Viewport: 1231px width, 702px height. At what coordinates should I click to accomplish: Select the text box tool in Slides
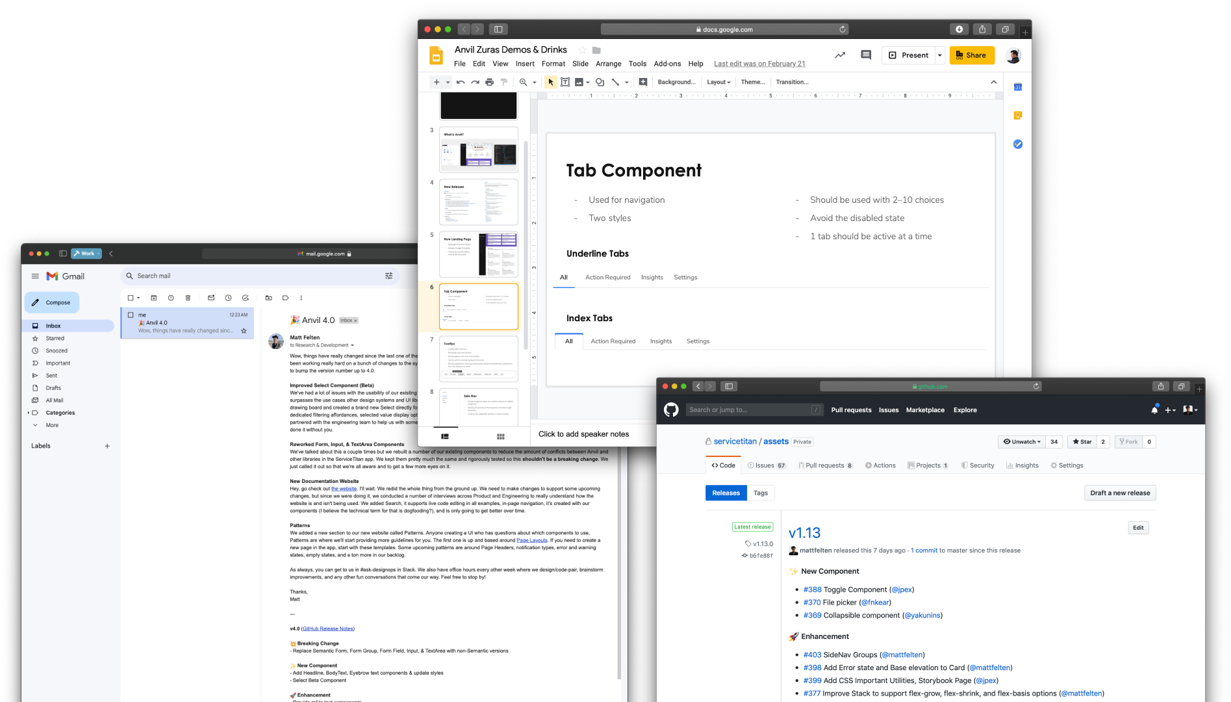click(565, 82)
